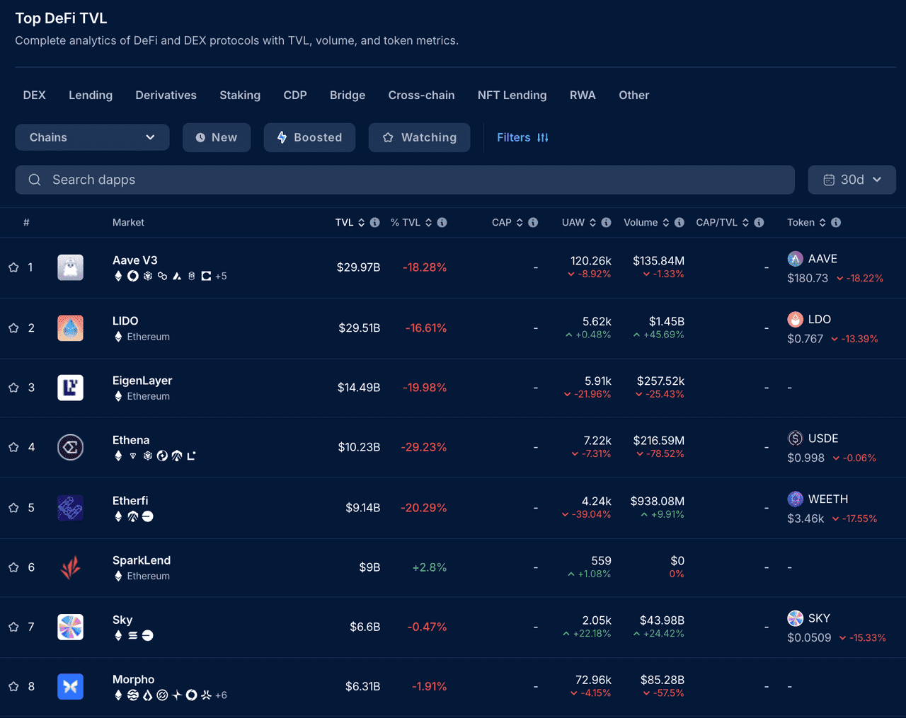
Task: Click the Aave V3 protocol logo
Action: point(70,267)
